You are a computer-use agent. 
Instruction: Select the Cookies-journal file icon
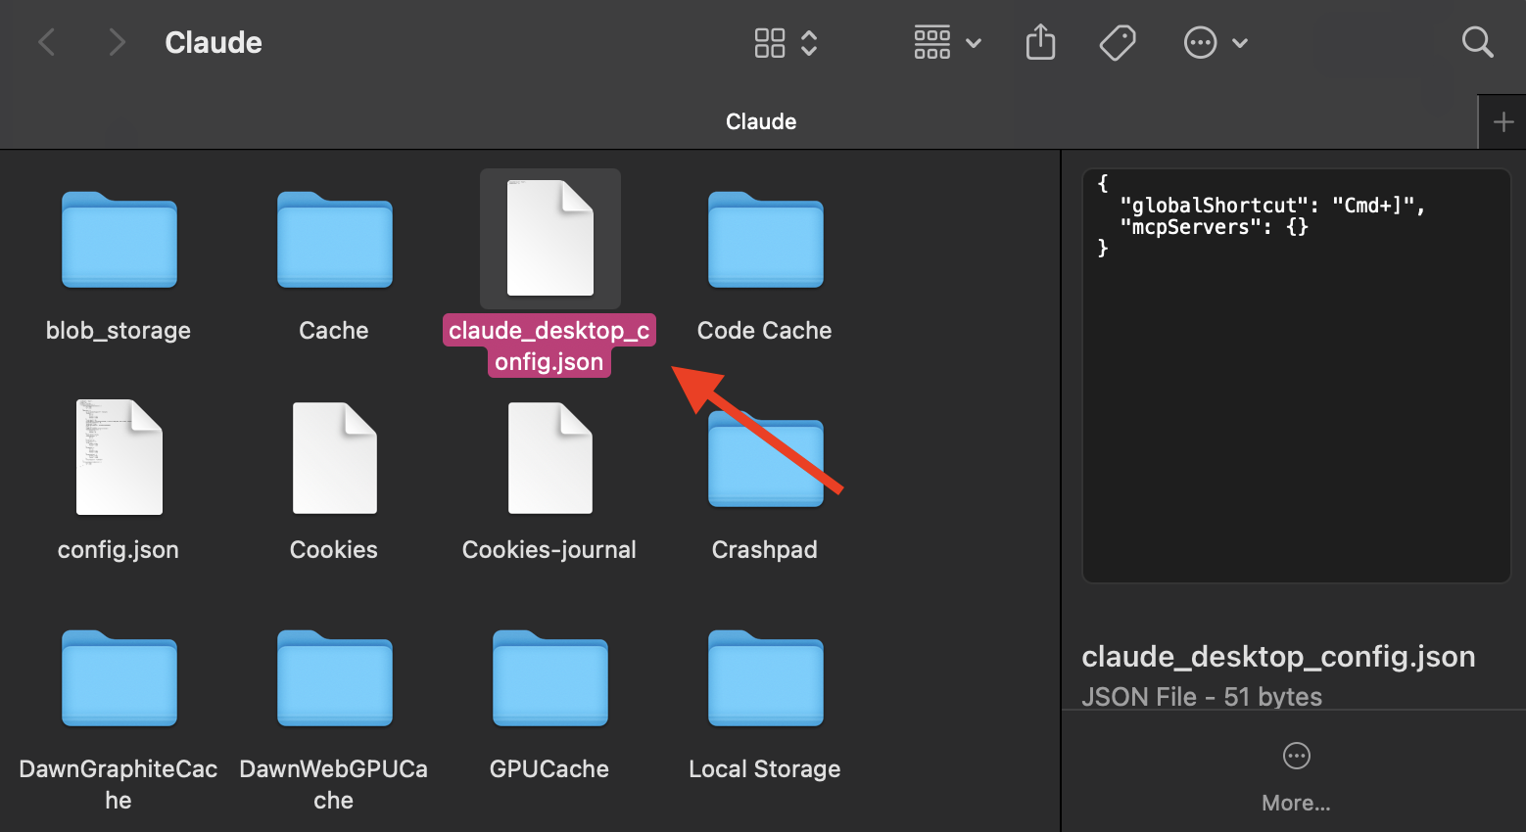click(x=550, y=457)
